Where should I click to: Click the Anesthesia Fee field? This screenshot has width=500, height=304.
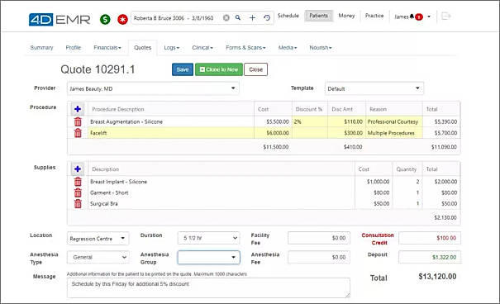tap(319, 257)
